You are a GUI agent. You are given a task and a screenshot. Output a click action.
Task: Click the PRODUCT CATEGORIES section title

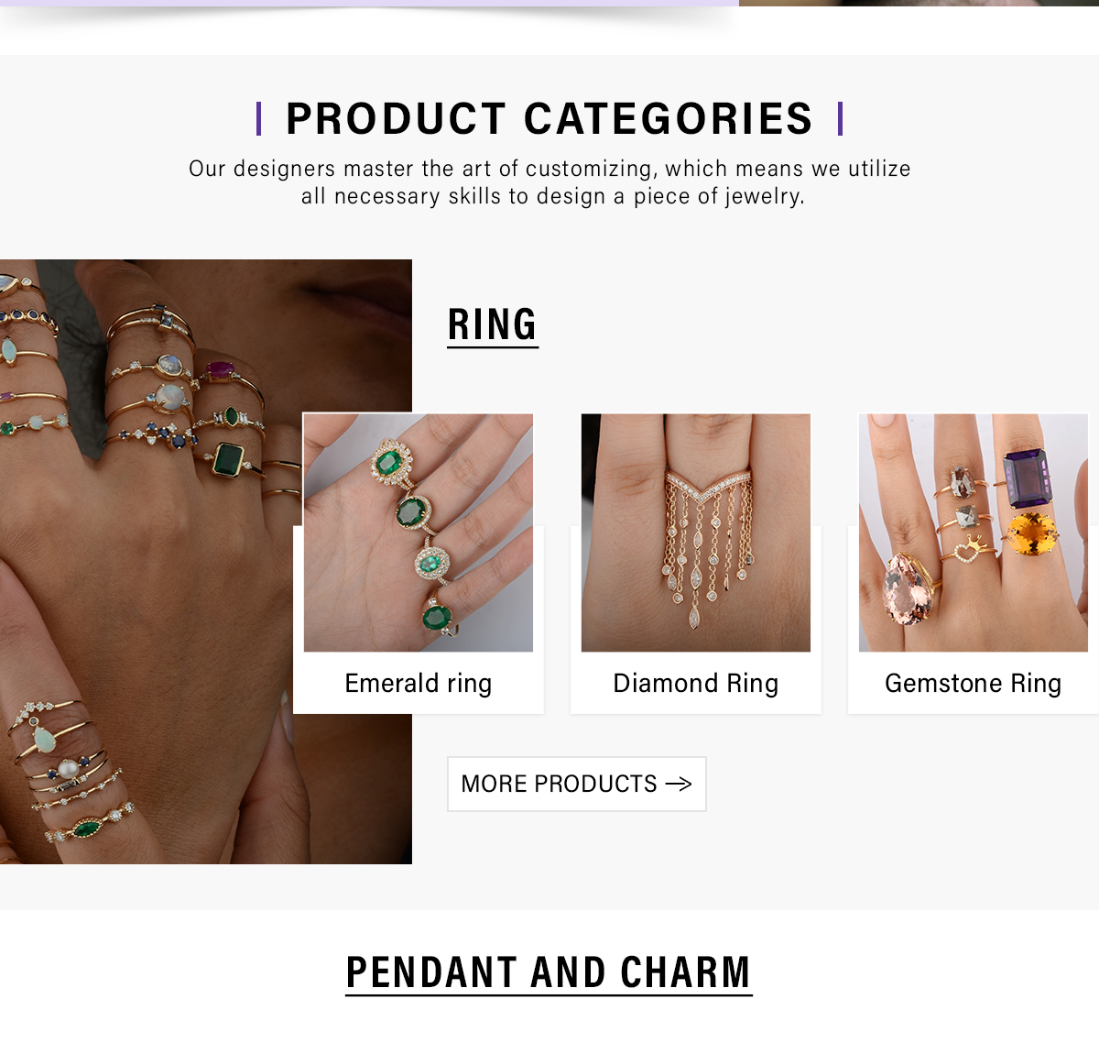pyautogui.click(x=549, y=119)
